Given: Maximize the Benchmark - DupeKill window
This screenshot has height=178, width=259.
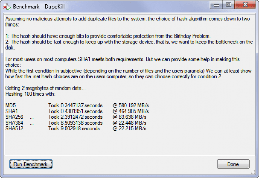Looking at the screenshot, I should point(228,5).
